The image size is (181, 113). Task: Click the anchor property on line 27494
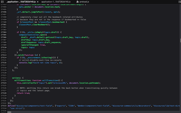[28, 7]
